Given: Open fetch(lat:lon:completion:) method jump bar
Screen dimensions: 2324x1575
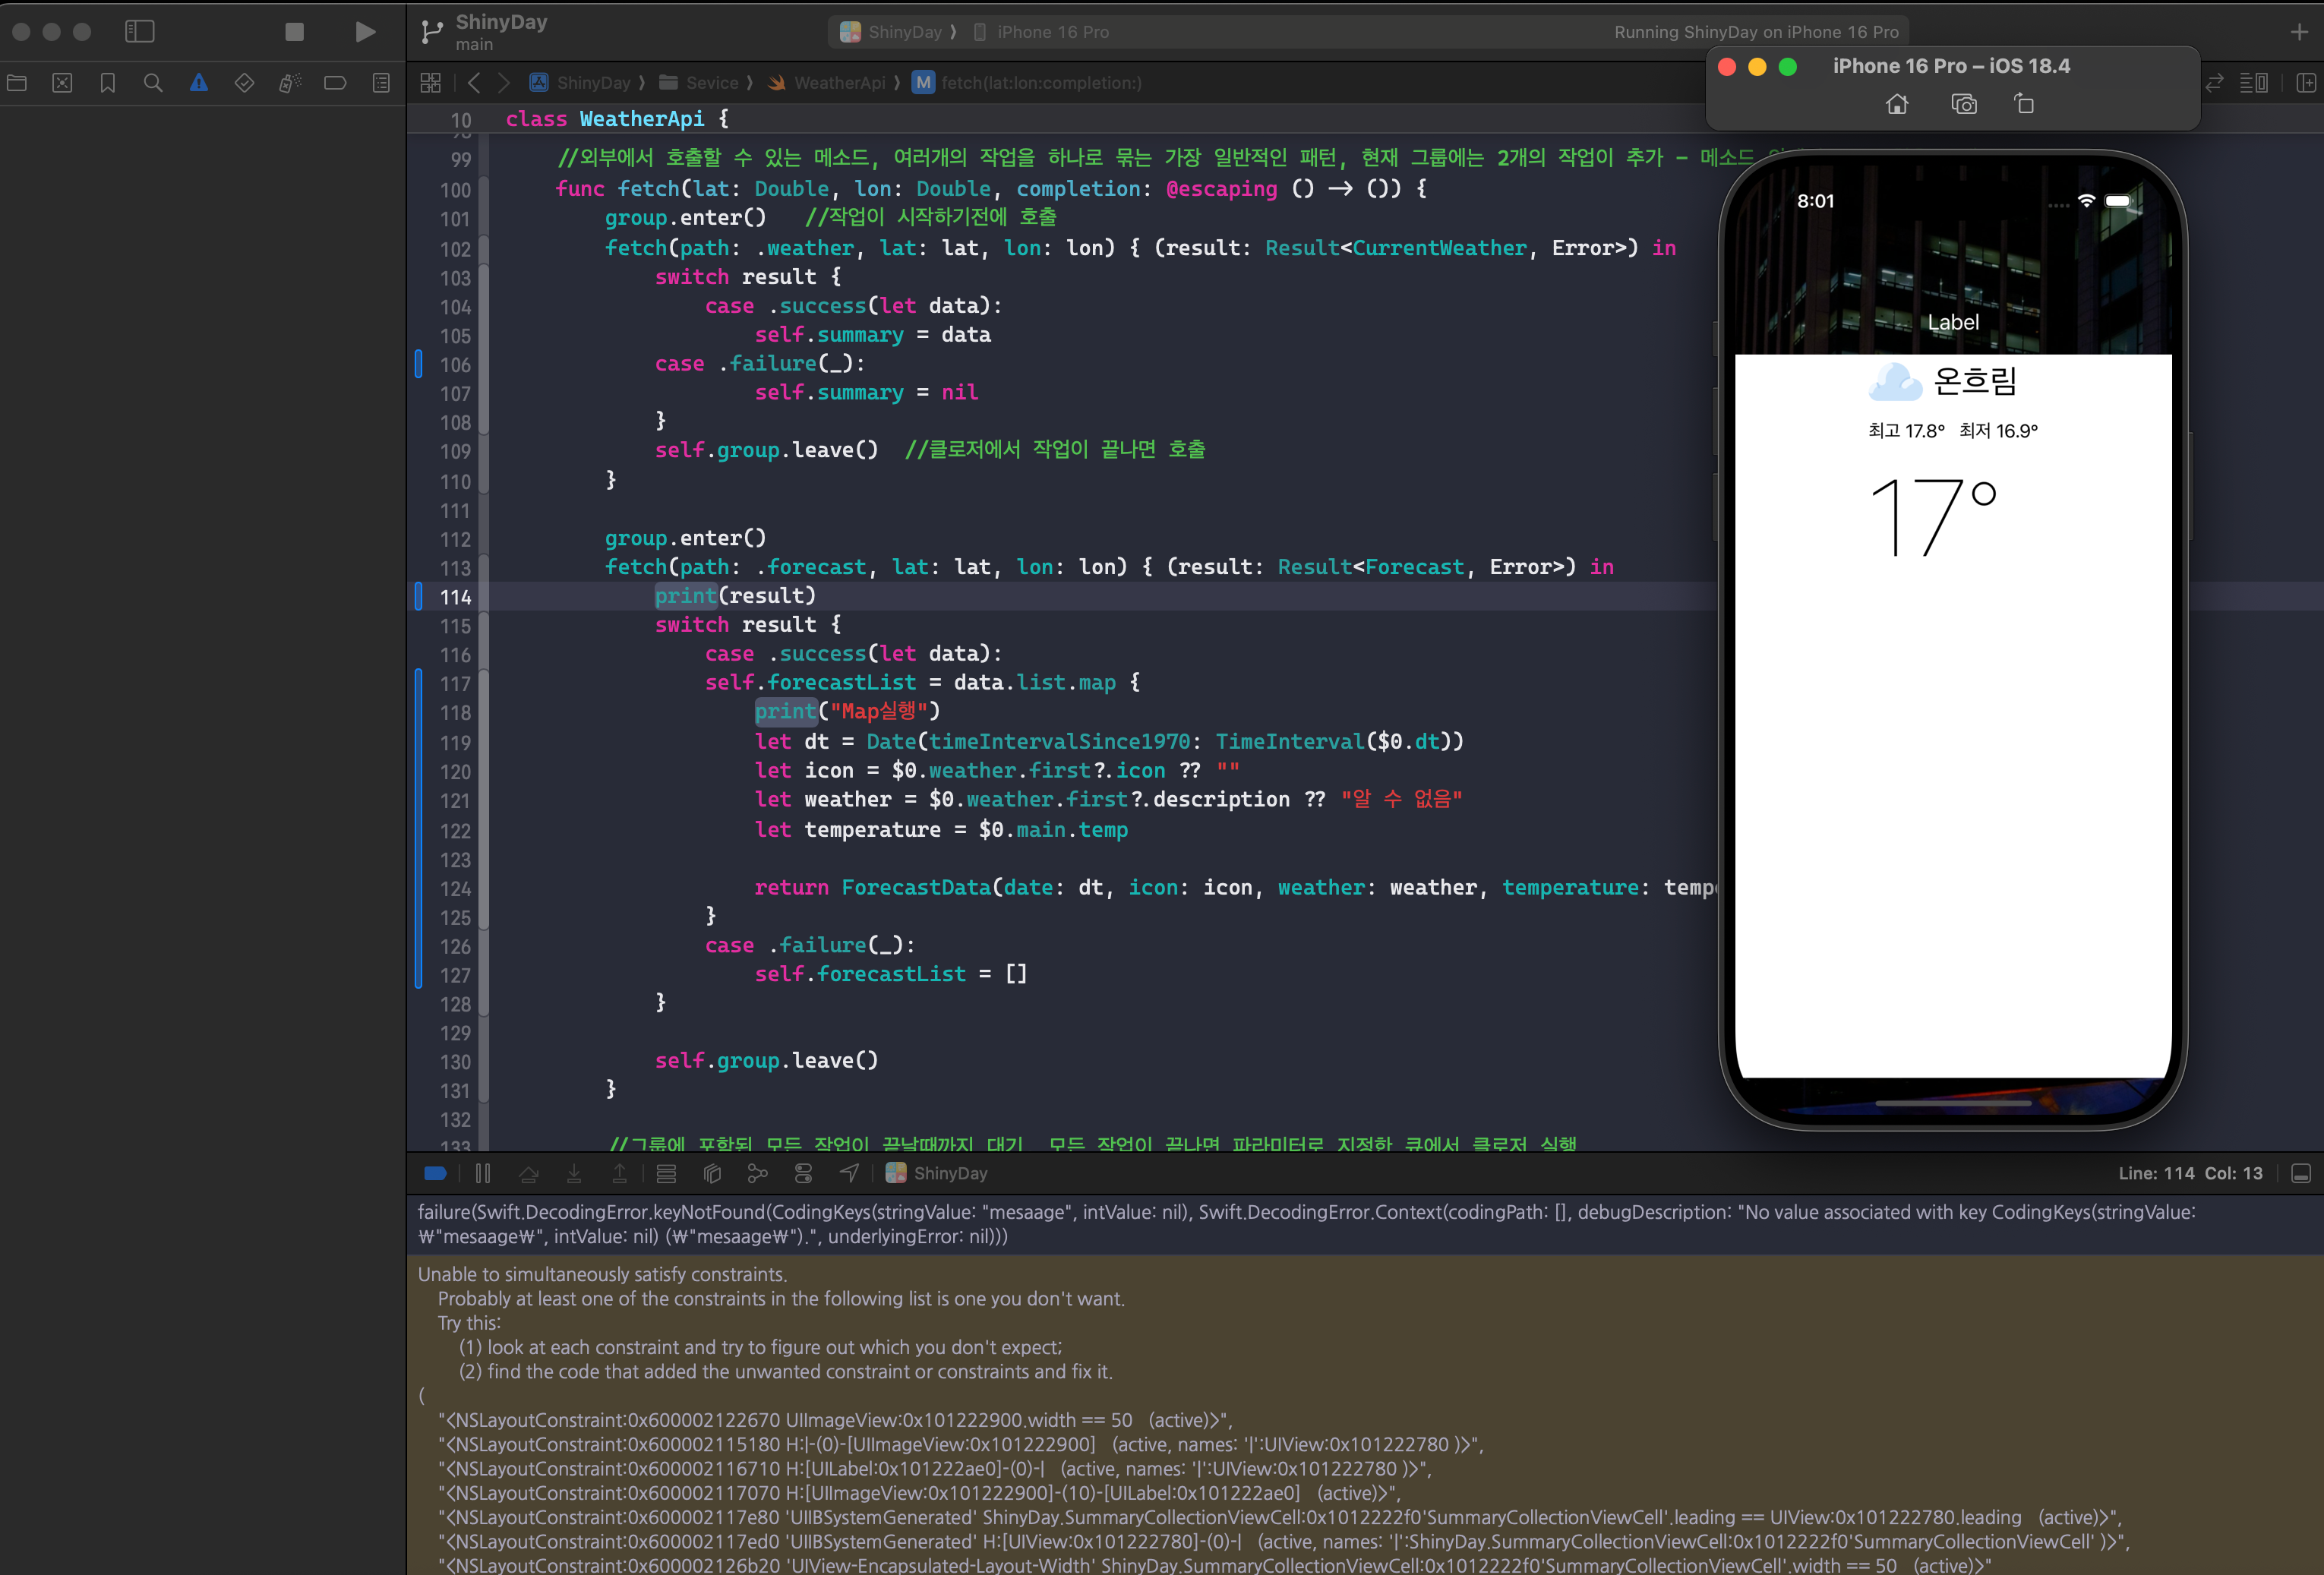Looking at the screenshot, I should coord(1027,83).
